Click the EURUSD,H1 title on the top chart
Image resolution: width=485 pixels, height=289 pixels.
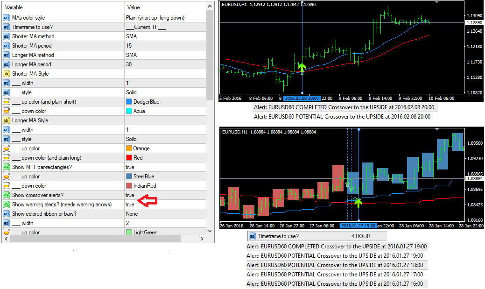pos(234,5)
